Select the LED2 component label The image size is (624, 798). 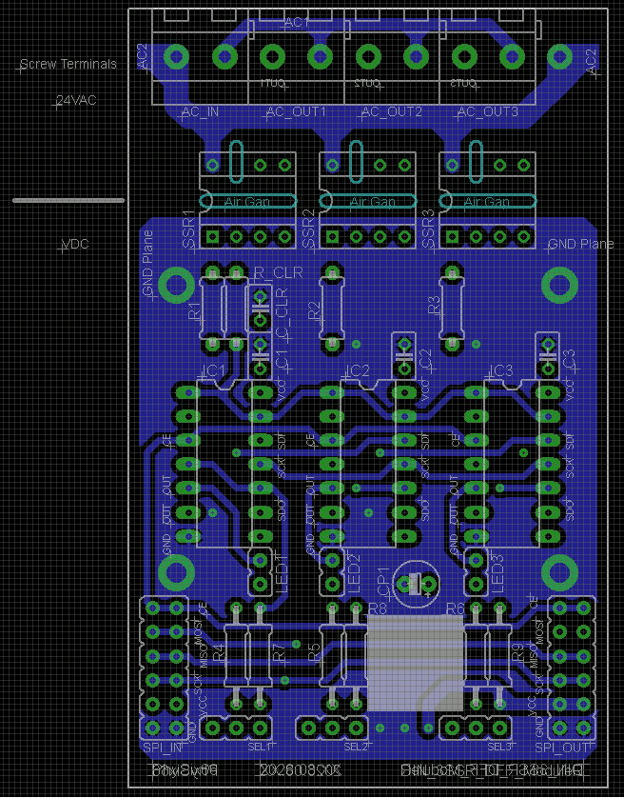click(x=354, y=573)
